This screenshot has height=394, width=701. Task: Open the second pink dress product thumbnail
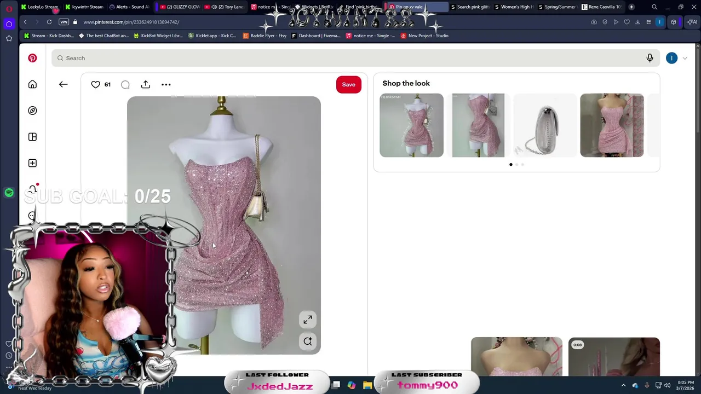point(478,125)
